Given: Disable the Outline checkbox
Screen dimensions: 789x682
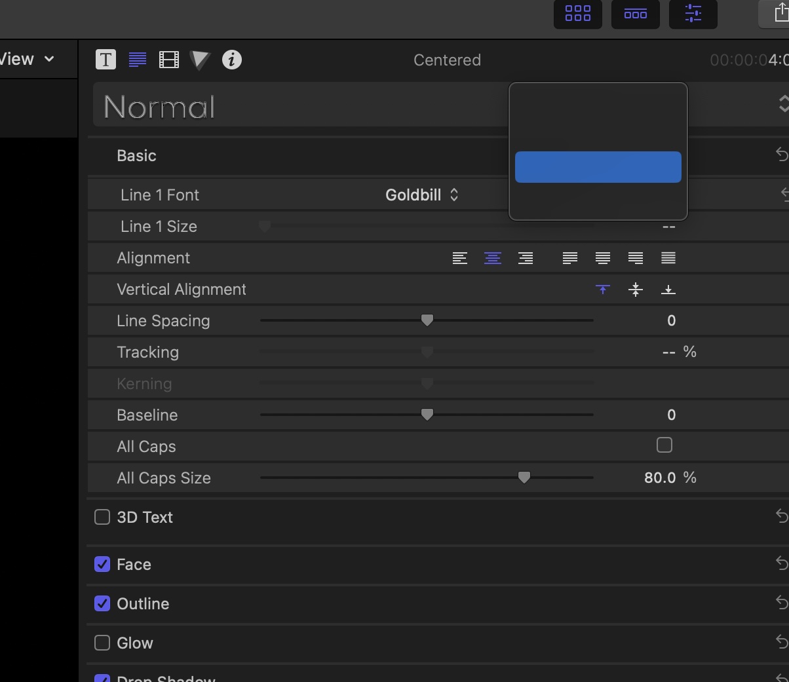Looking at the screenshot, I should click(x=102, y=603).
